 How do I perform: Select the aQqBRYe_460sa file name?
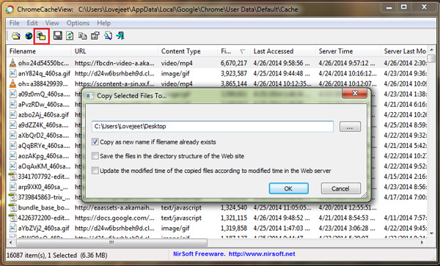pyautogui.click(x=44, y=146)
